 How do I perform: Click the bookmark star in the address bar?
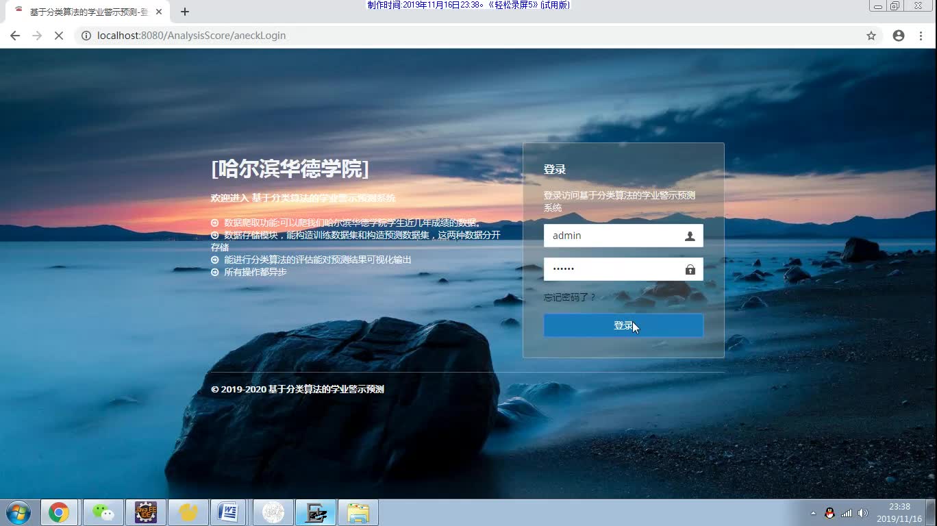(870, 35)
